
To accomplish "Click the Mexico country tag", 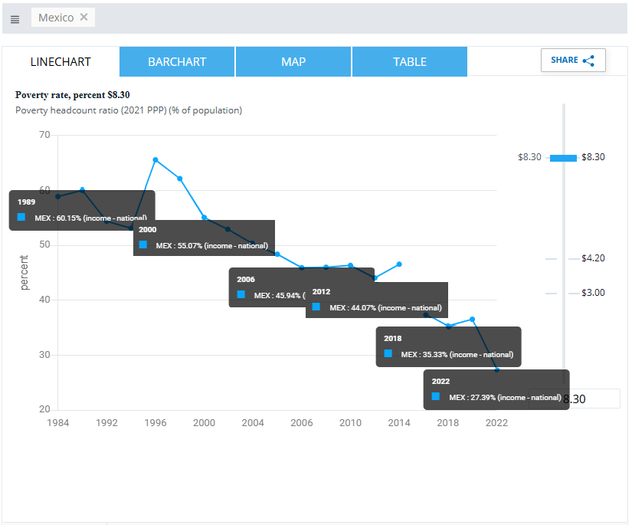I will 56,17.
